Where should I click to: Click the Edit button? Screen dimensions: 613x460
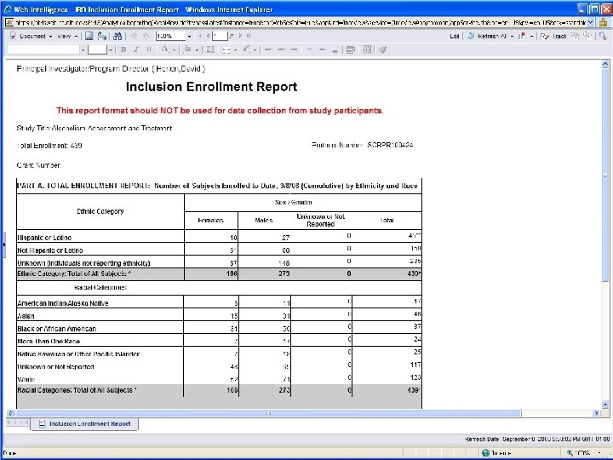click(x=455, y=37)
